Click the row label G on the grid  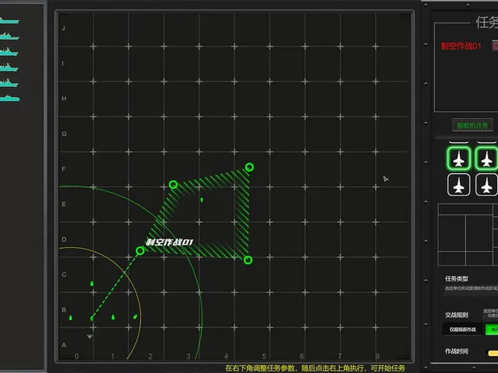coord(64,134)
